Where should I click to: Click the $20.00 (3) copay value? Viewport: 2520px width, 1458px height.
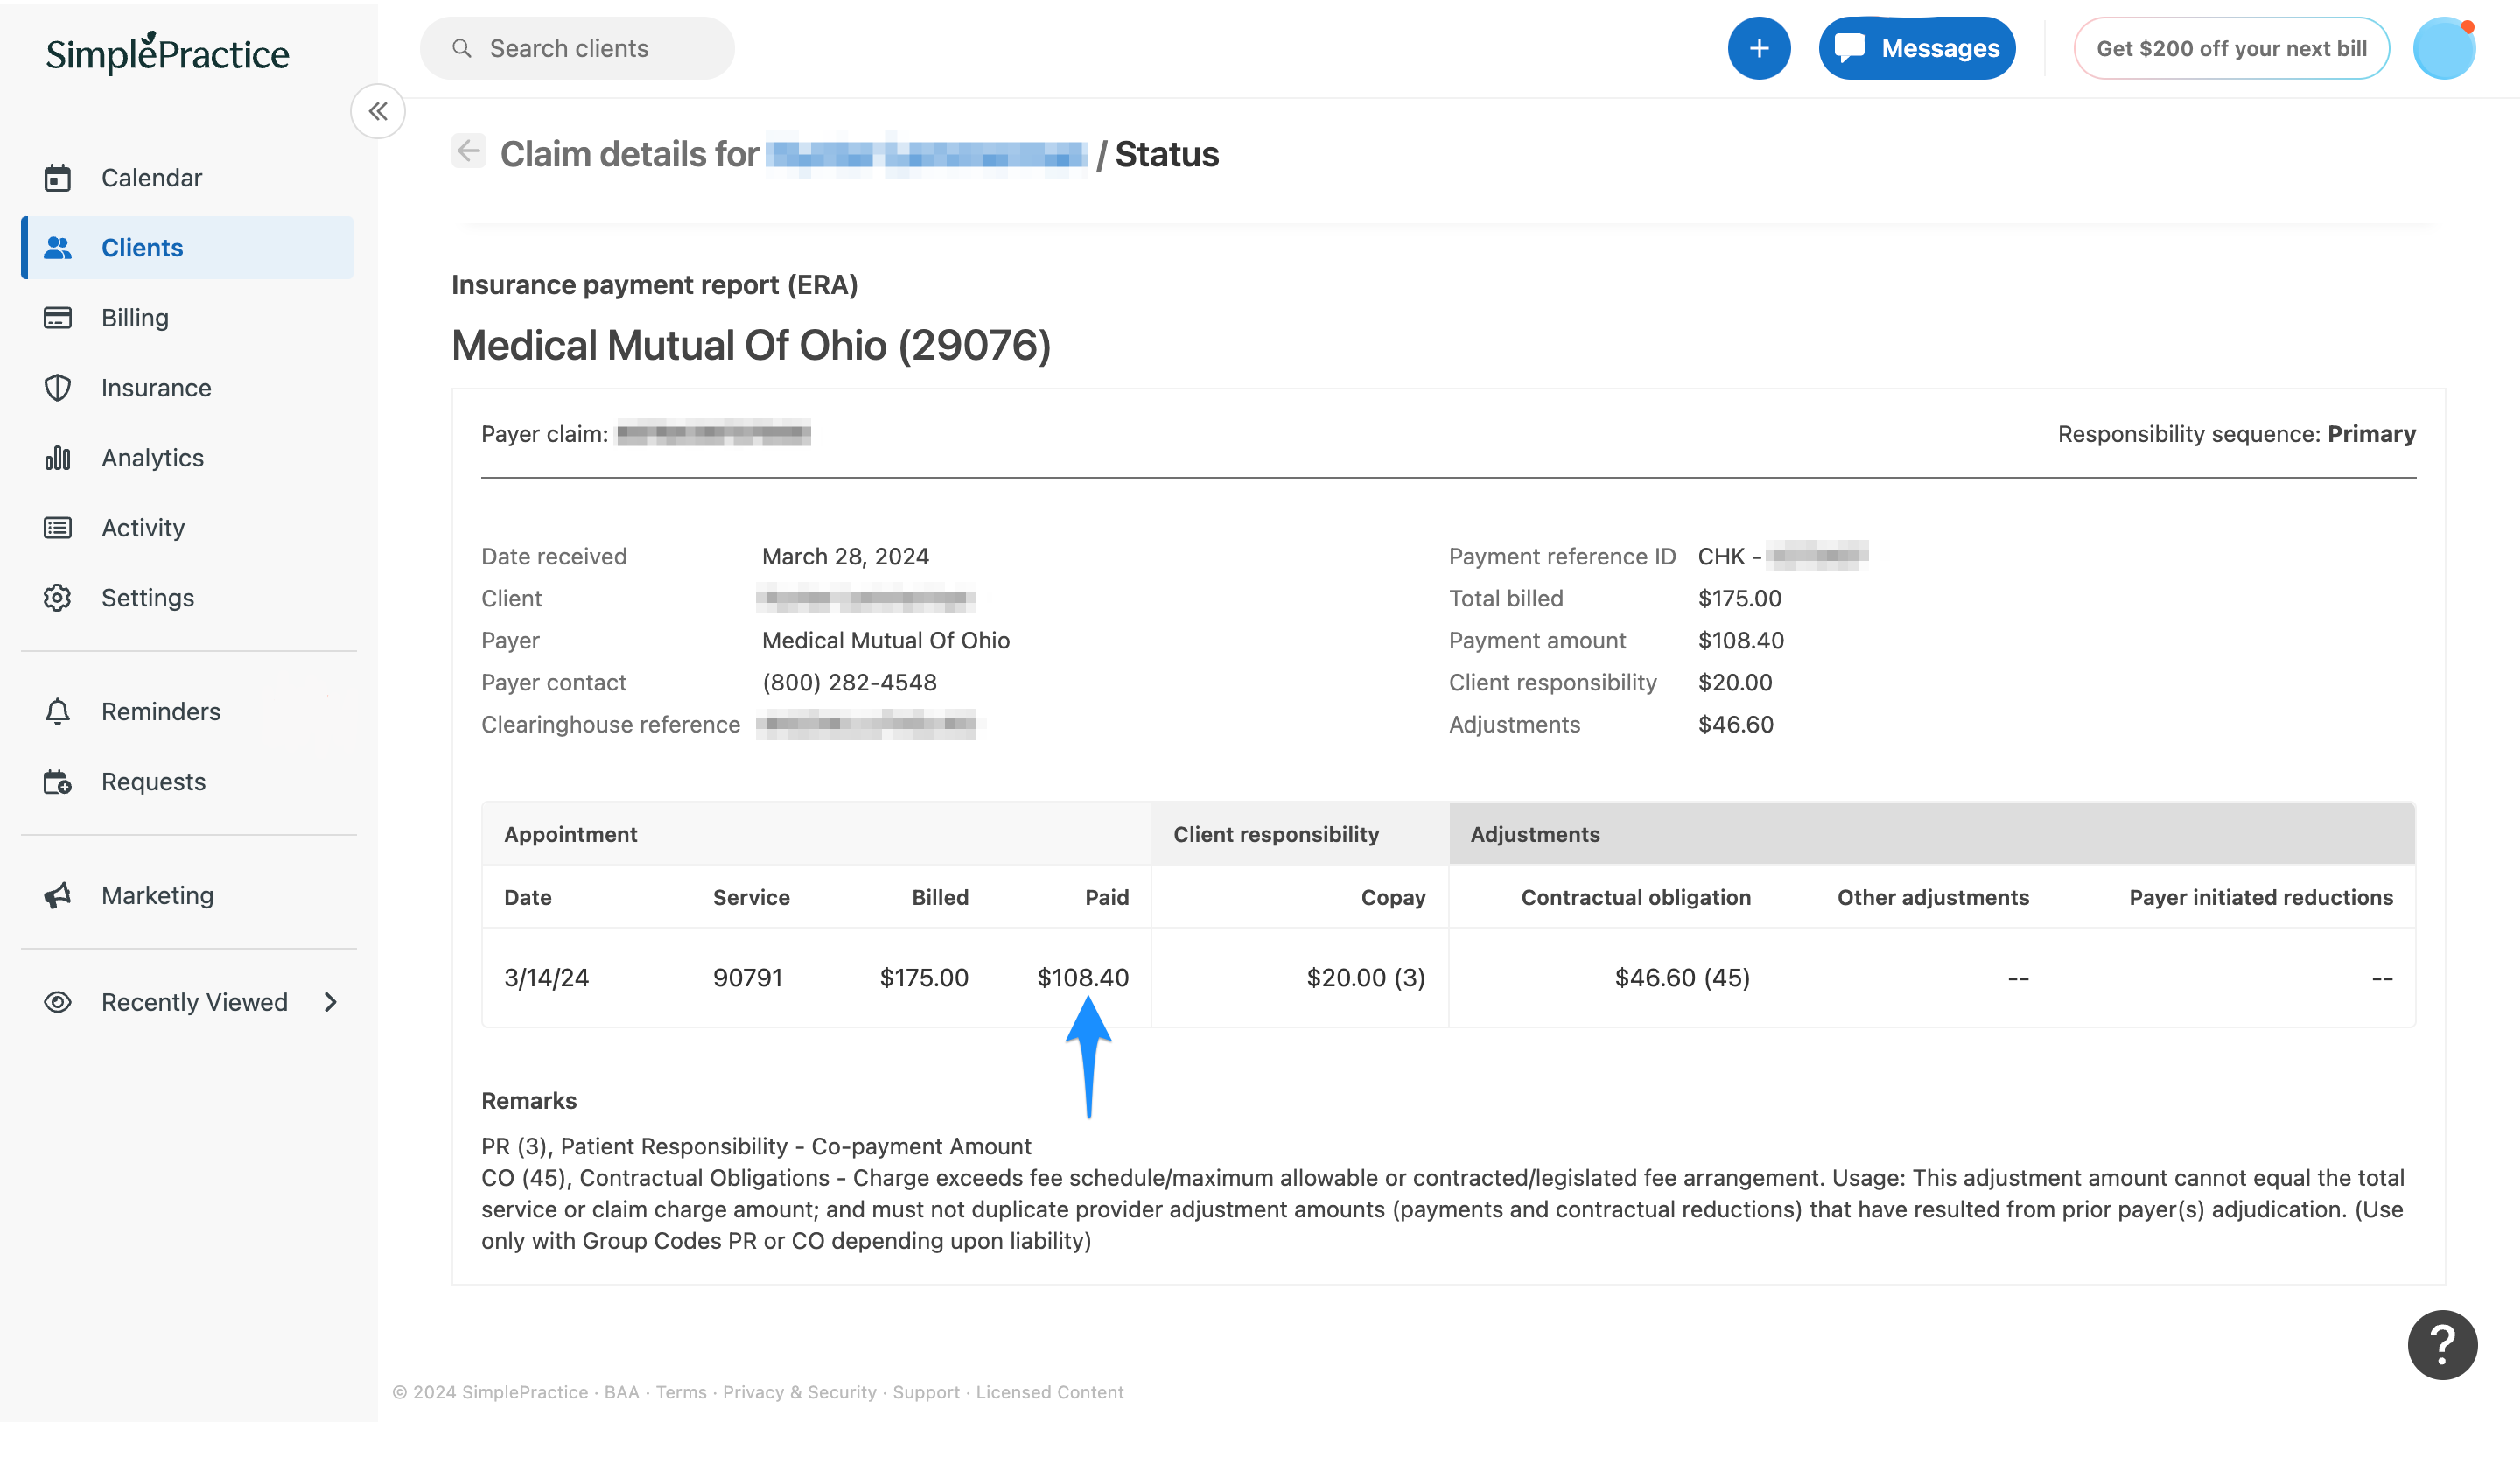(1365, 978)
